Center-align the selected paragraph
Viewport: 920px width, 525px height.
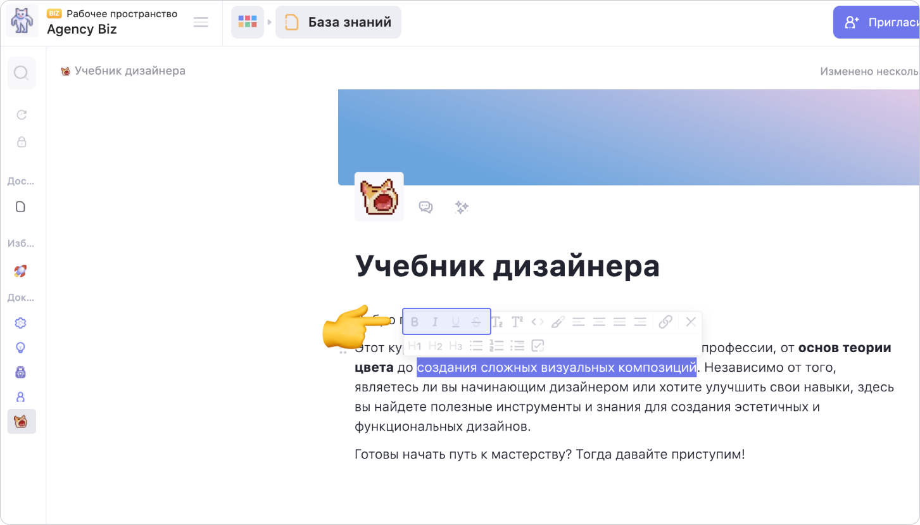click(x=599, y=322)
